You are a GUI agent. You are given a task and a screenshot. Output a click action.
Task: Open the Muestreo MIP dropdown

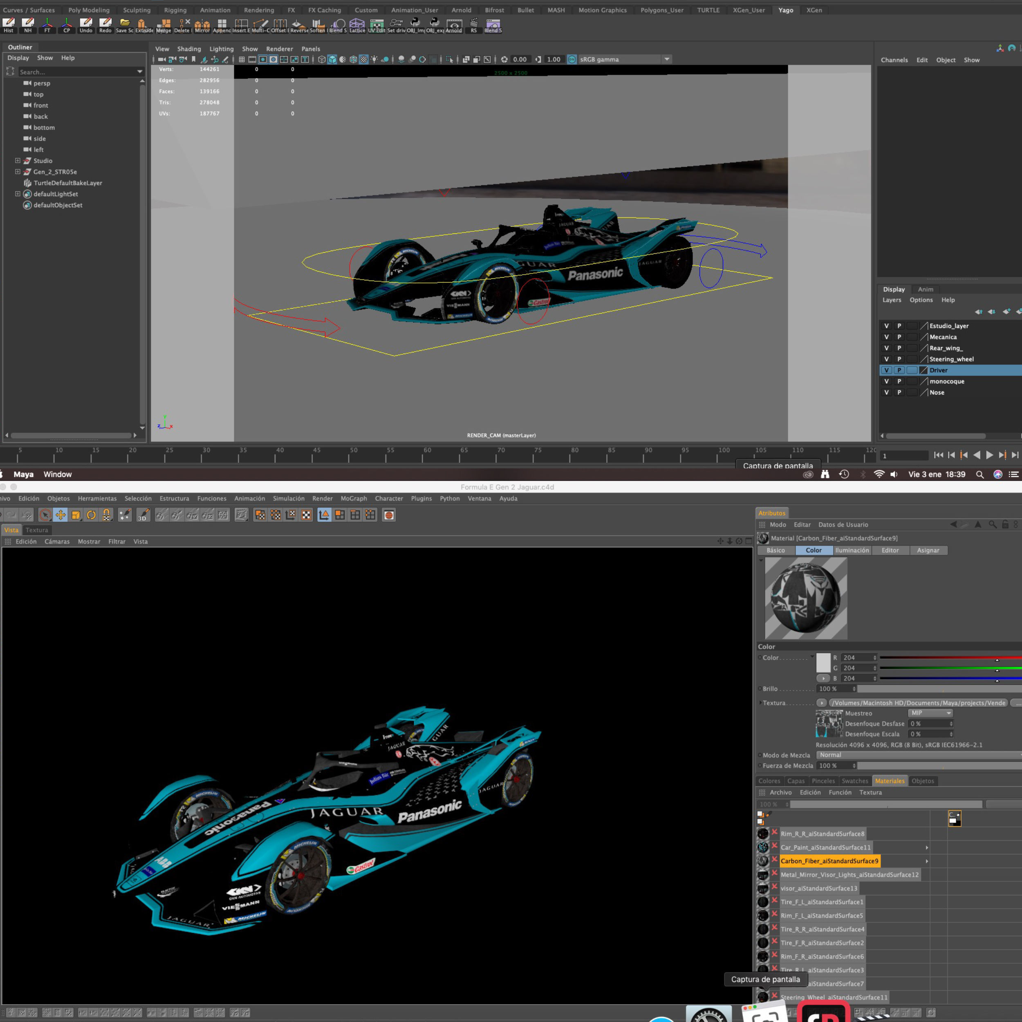[x=930, y=713]
